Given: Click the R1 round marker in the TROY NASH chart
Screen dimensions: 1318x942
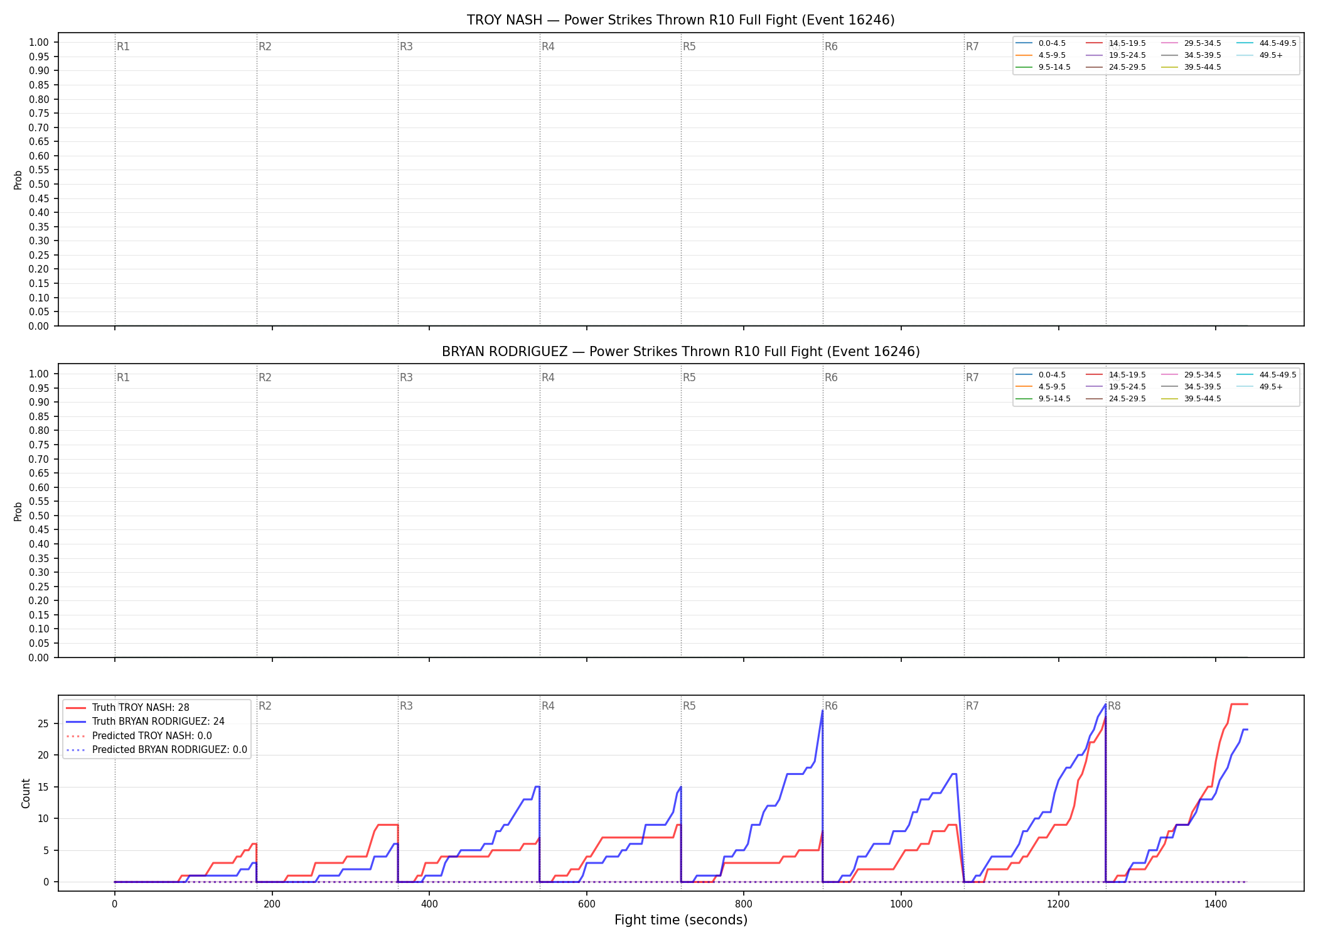Looking at the screenshot, I should (123, 46).
